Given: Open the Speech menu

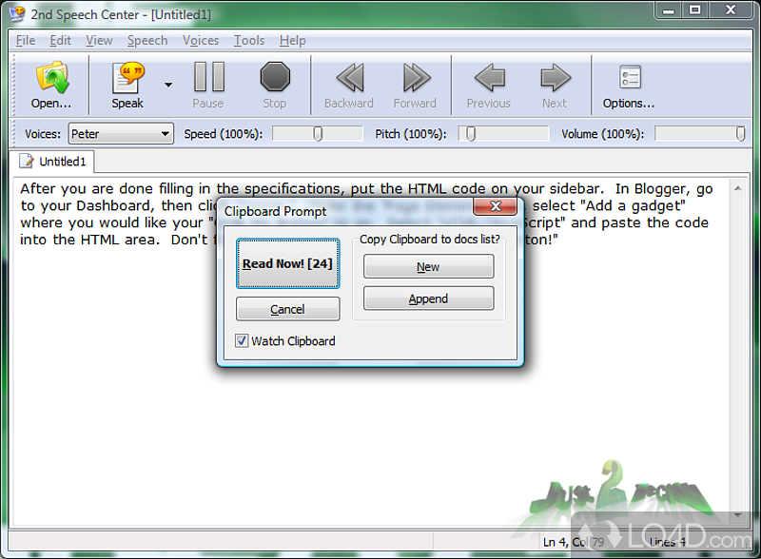Looking at the screenshot, I should (x=147, y=40).
